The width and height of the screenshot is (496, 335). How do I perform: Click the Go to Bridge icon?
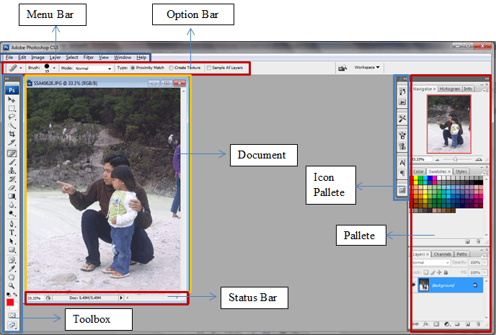(x=342, y=68)
